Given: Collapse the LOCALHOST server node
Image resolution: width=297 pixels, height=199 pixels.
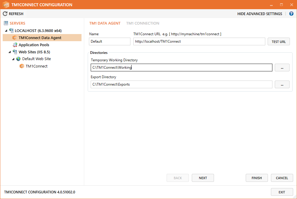Looking at the screenshot, I should tap(6, 31).
